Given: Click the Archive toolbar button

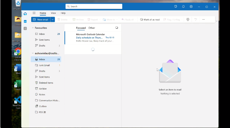Looking at the screenshot, I should click(78, 19).
